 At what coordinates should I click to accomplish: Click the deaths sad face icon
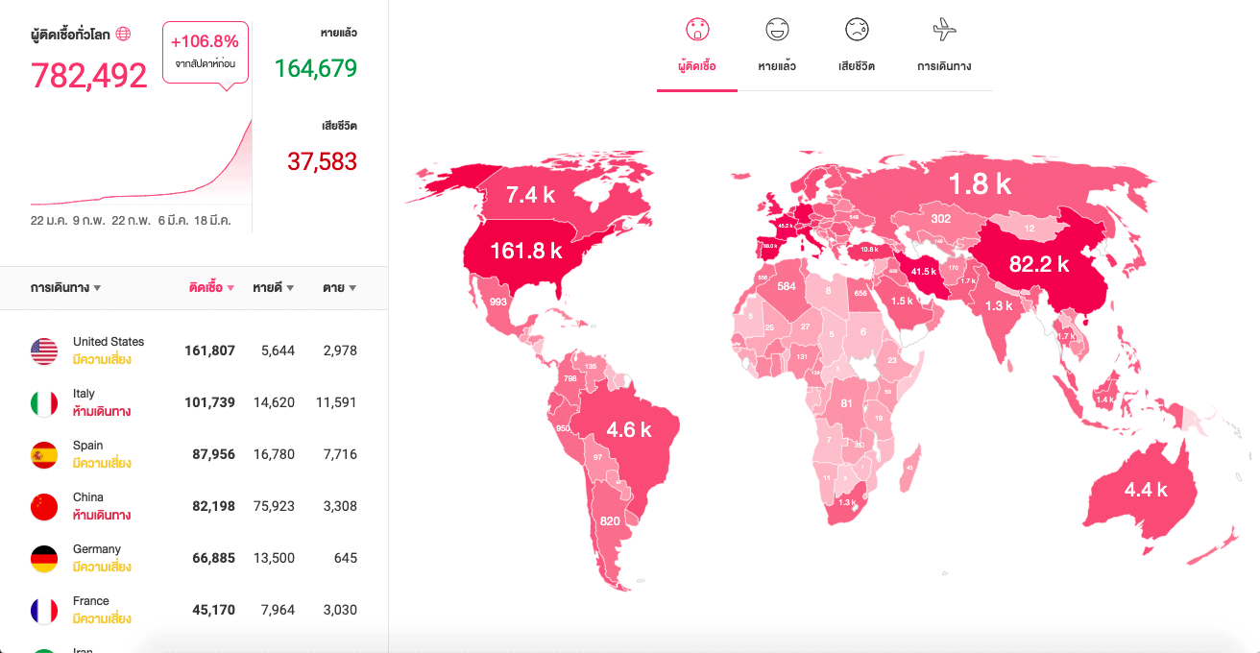pyautogui.click(x=857, y=30)
